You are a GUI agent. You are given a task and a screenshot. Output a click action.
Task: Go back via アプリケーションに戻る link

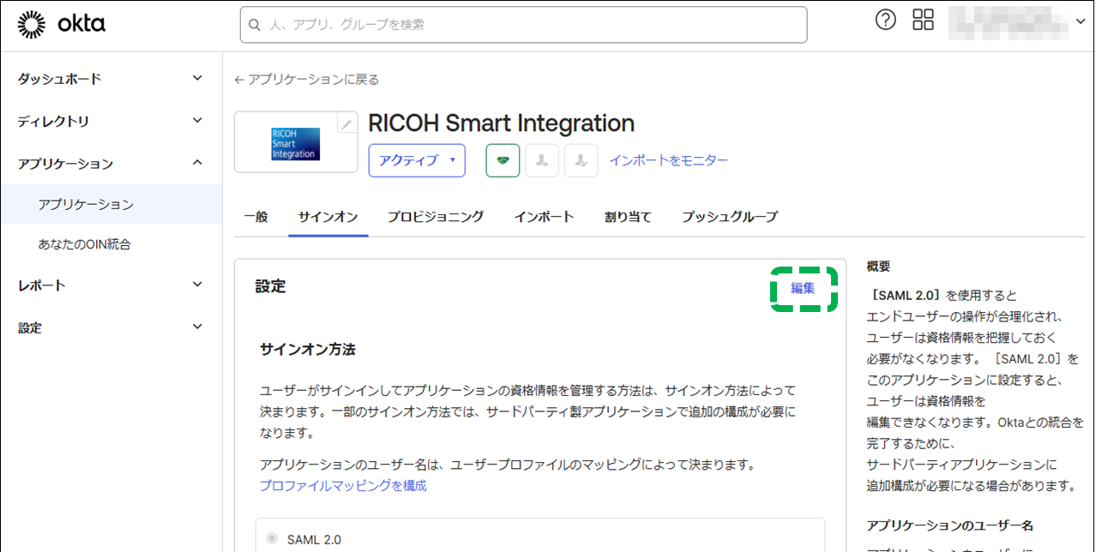pos(306,80)
